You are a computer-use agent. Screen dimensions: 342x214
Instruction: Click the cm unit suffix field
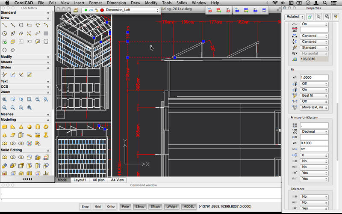tap(314, 149)
